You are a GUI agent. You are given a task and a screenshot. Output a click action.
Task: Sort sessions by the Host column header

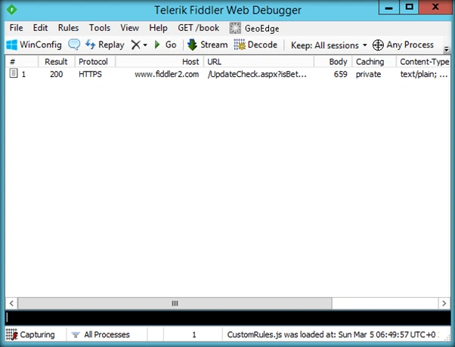159,62
